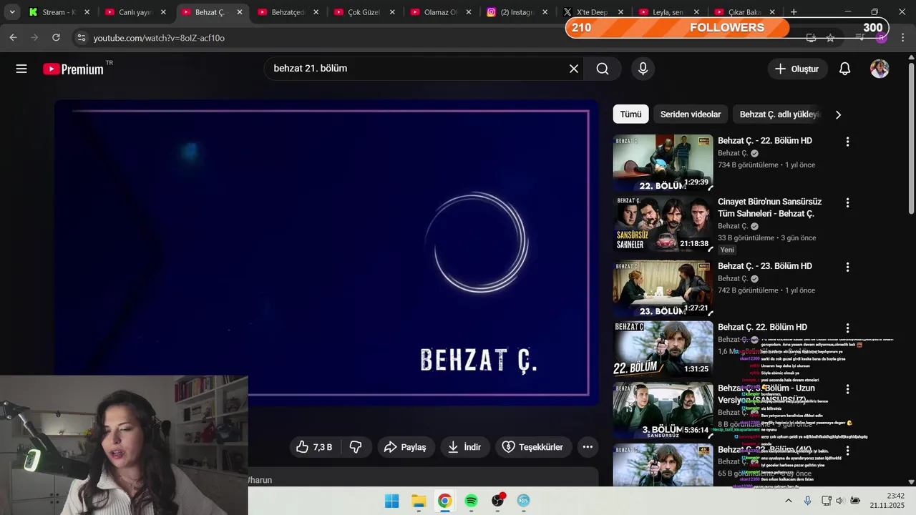Bookmark this page with the star icon

[830, 38]
